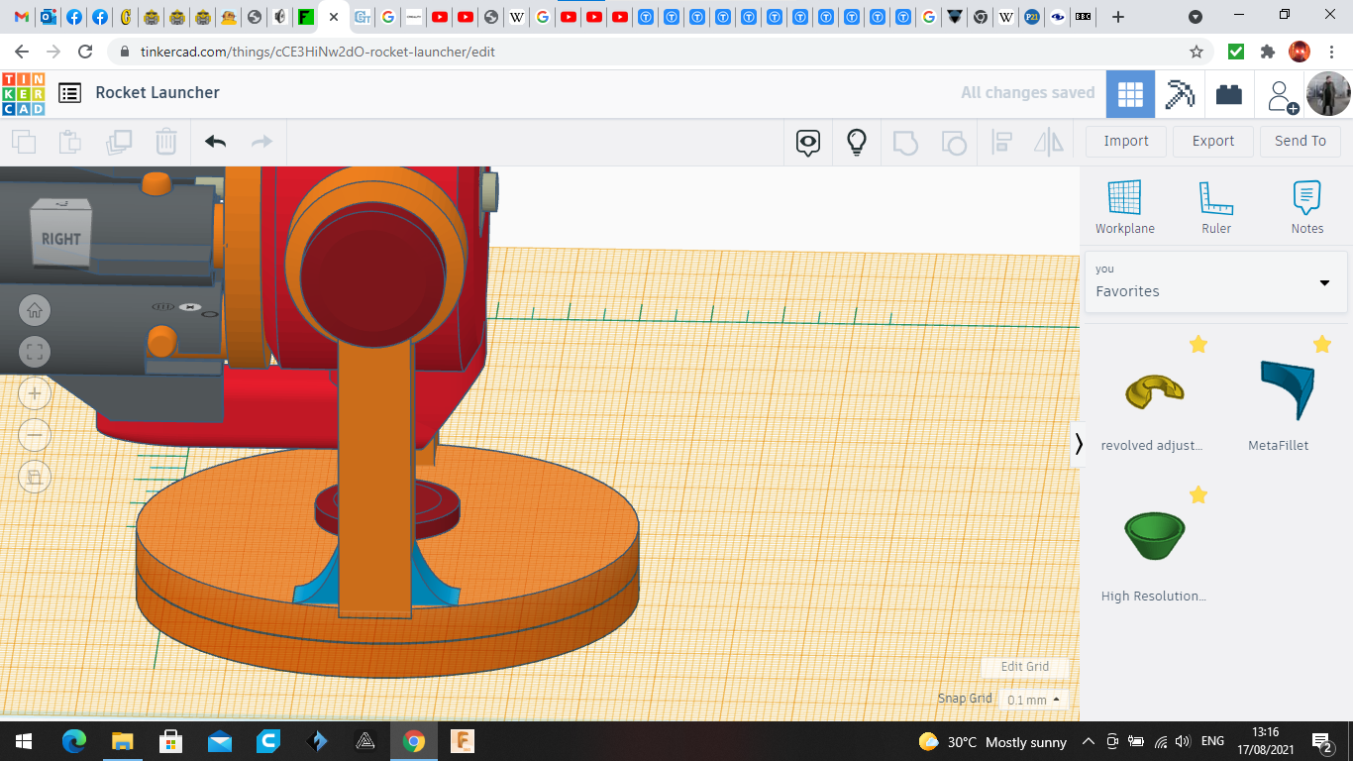The height and width of the screenshot is (761, 1353).
Task: Open the Snap Grid 0.1 mm dropdown
Action: click(x=1033, y=700)
